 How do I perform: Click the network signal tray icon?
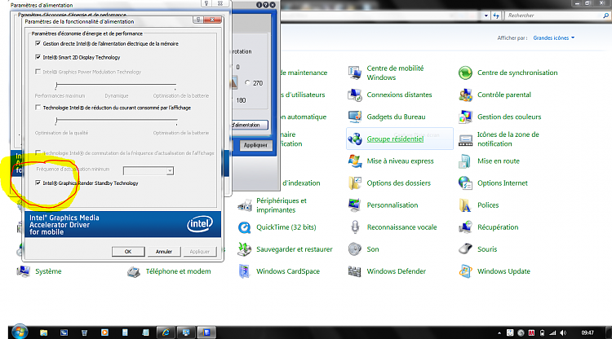(x=552, y=332)
